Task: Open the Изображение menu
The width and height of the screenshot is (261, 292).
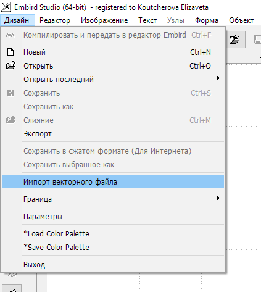Action: click(x=104, y=20)
